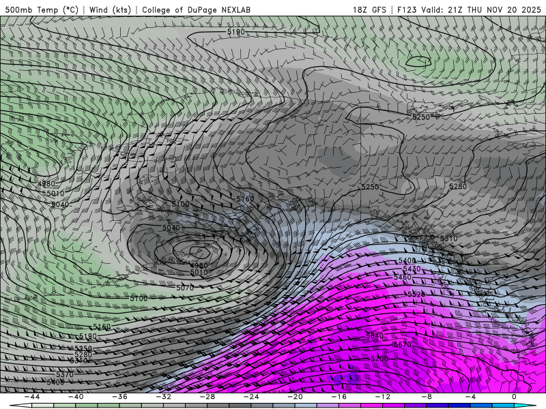This screenshot has height=409, width=546.
Task: Click the 5160 contour label above the central low
Action: point(245,199)
